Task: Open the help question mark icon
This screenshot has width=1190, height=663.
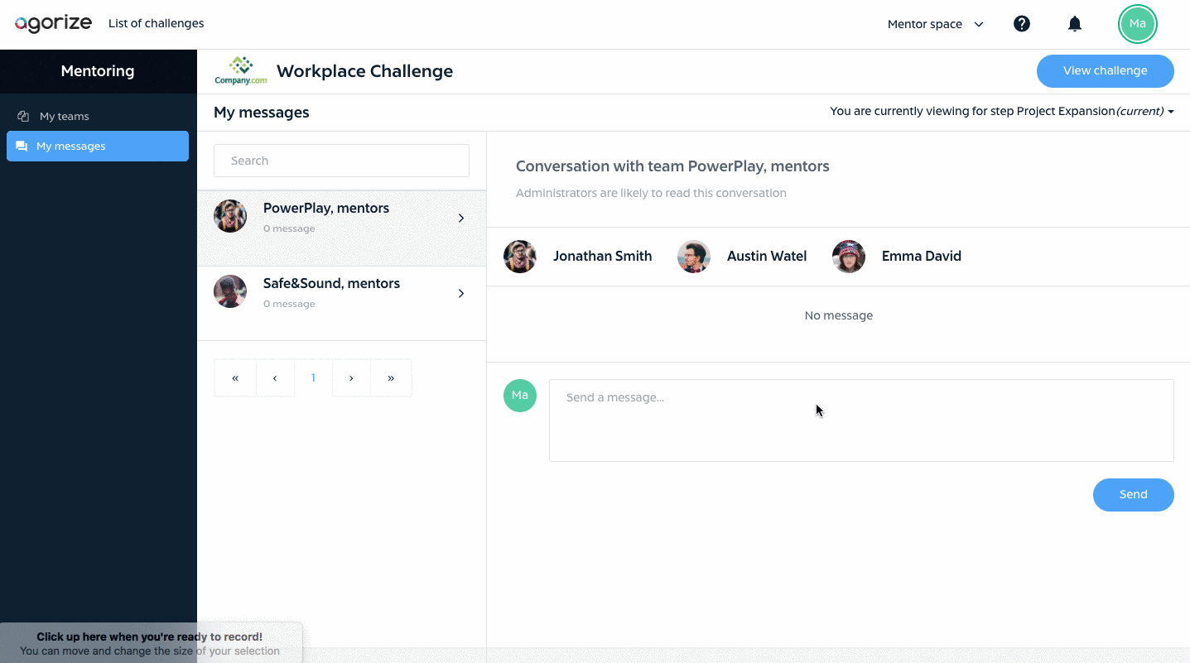Action: tap(1022, 24)
